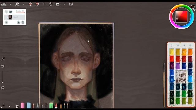Open the color palette wheel icon
Viewport: 196px width, 110px height.
click(51, 4)
